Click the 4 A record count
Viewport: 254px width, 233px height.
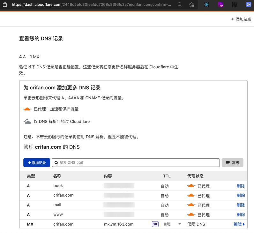click(x=22, y=57)
